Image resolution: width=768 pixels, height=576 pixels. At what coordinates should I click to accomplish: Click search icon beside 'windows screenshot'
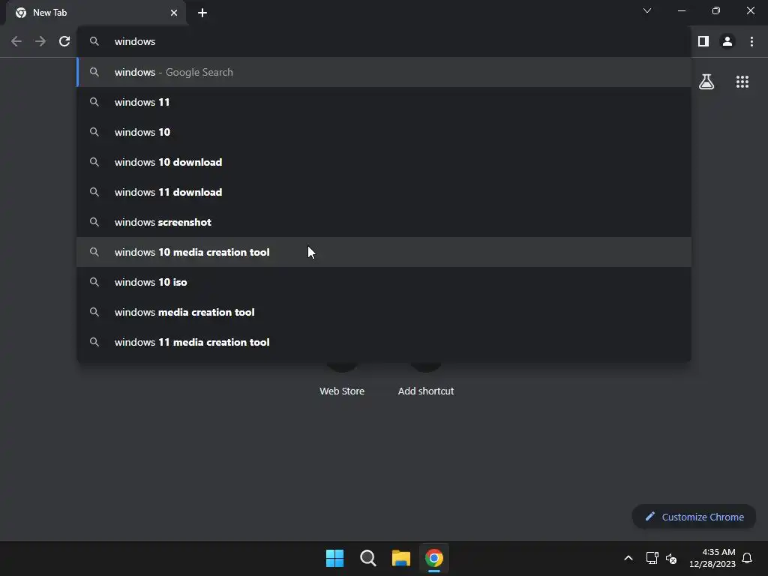pyautogui.click(x=94, y=222)
